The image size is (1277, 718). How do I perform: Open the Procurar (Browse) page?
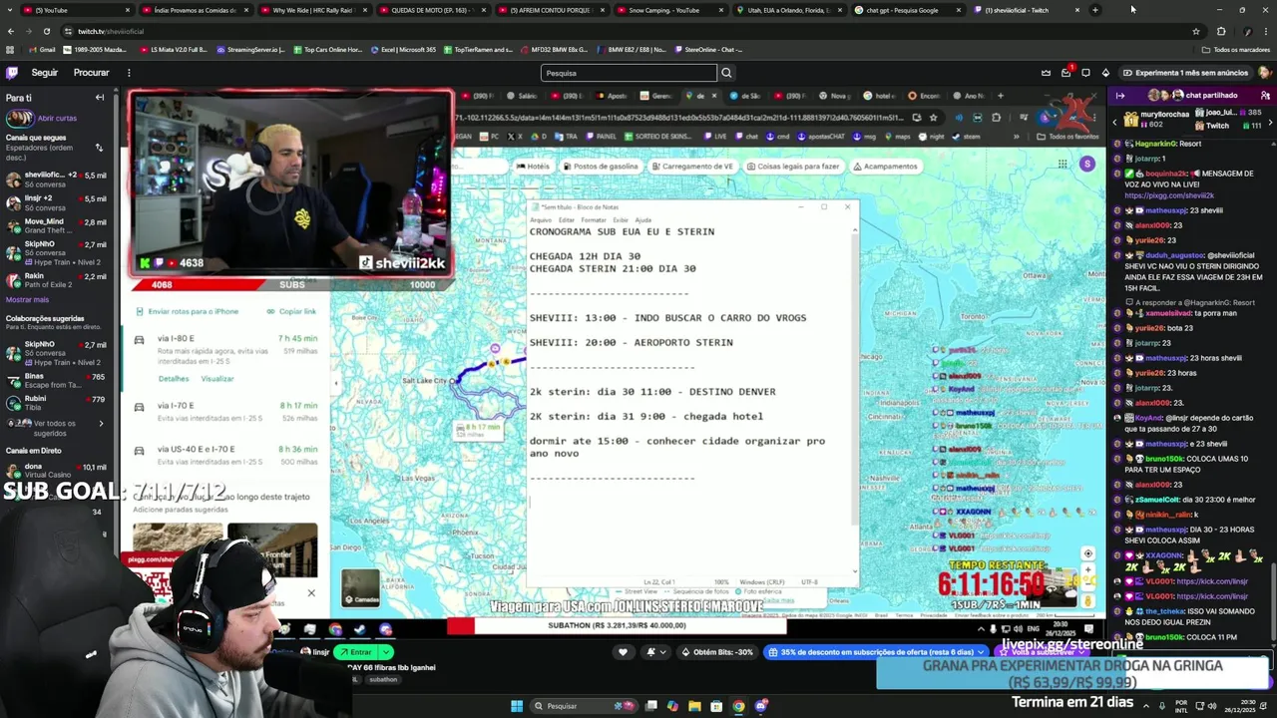point(91,73)
